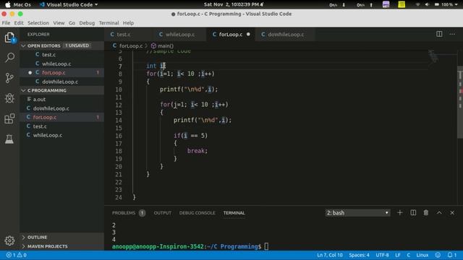
Task: Open notifications bell in status bar
Action: coord(451,255)
